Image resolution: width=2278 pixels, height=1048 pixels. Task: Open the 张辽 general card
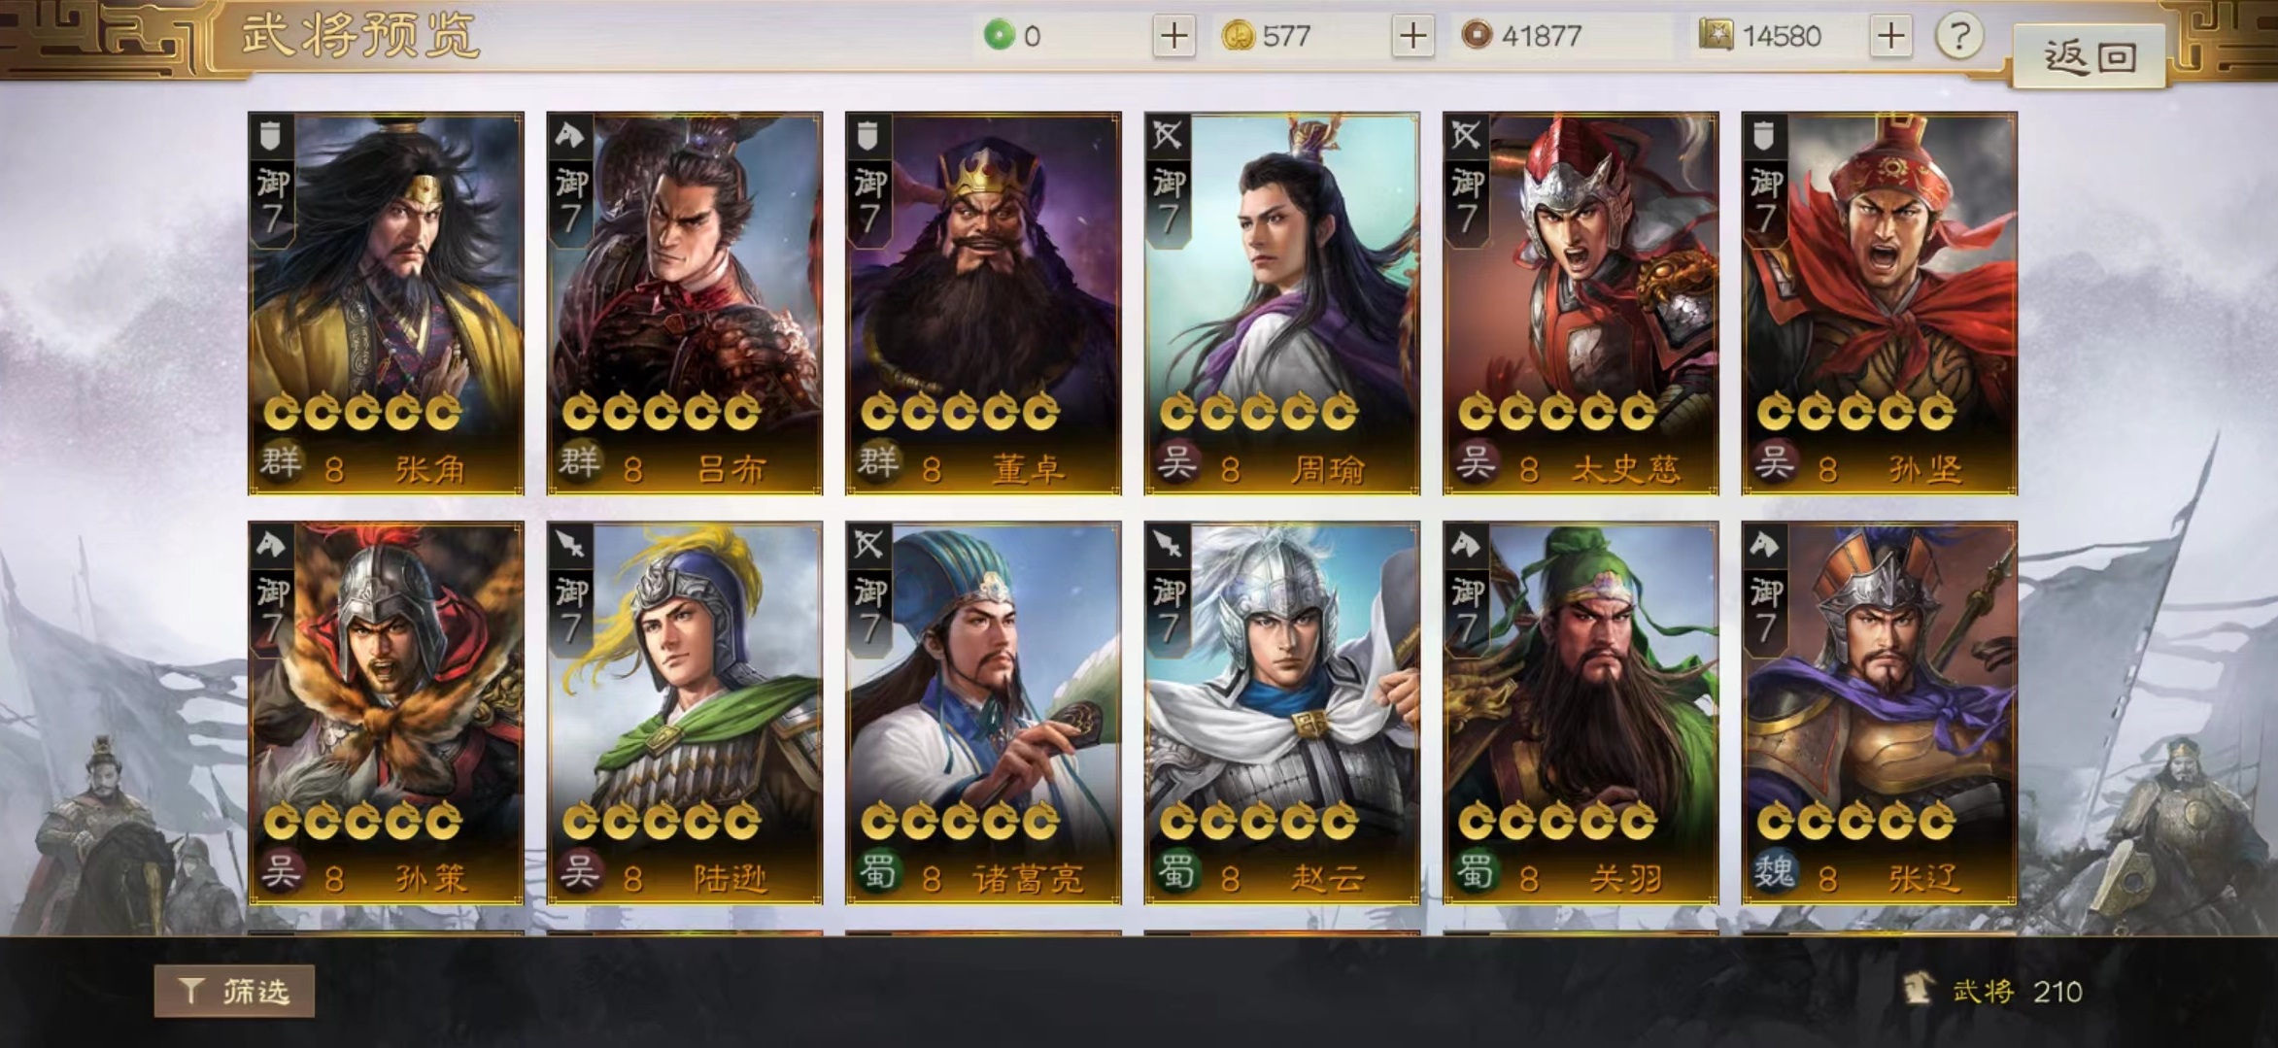click(x=1880, y=713)
